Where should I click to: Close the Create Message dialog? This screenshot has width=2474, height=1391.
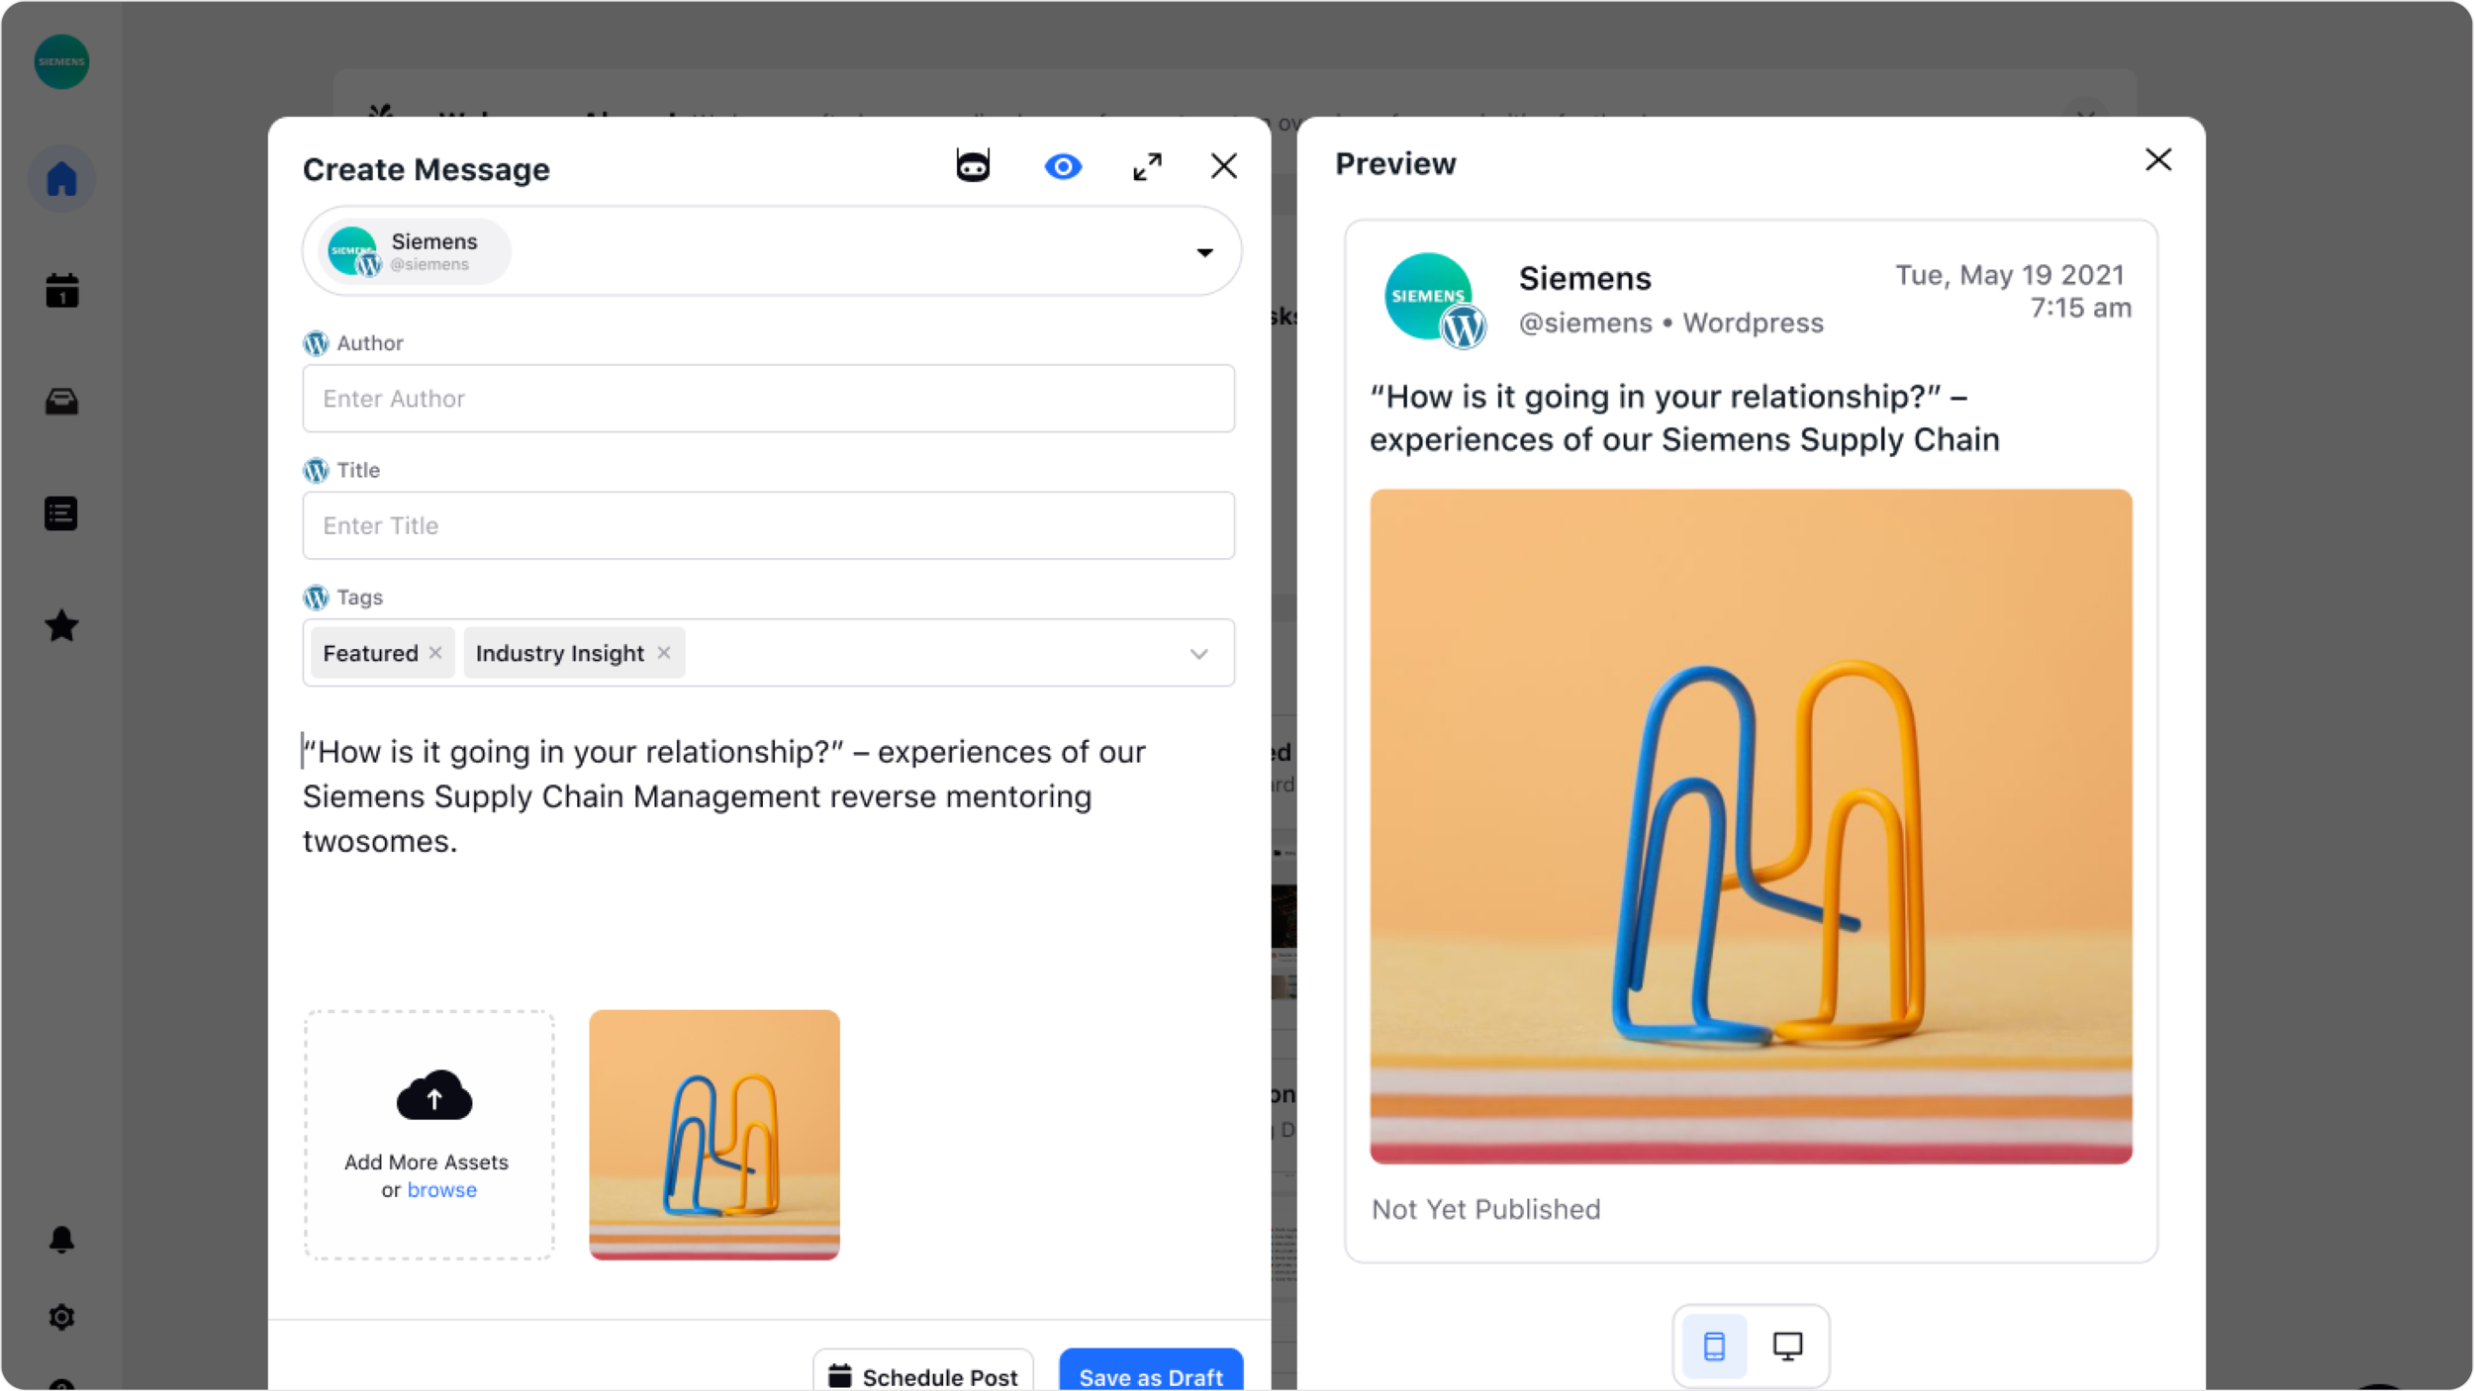point(1224,166)
